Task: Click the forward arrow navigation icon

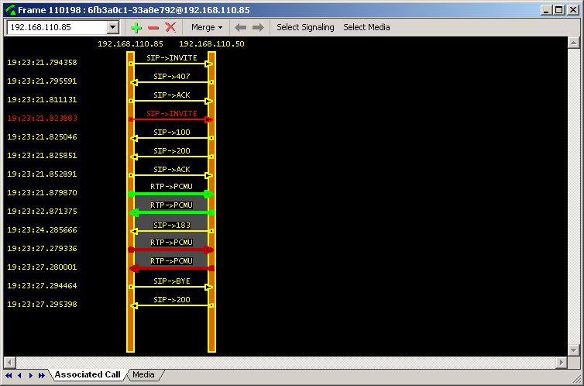Action: click(258, 28)
